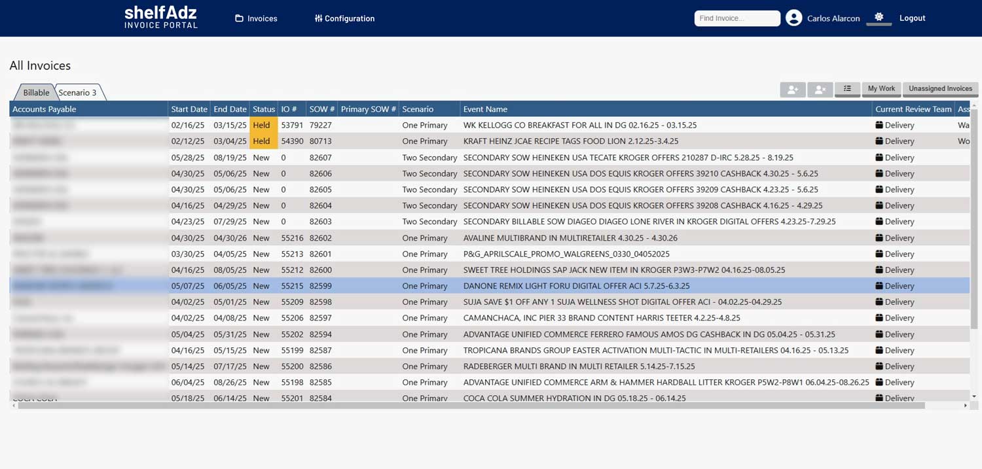982x469 pixels.
Task: Select Dos Equis Kroger Offers 39210 event
Action: tap(640, 173)
